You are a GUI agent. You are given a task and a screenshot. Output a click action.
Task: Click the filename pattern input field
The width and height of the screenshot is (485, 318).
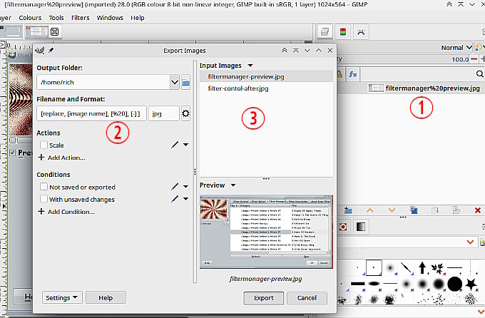click(91, 113)
